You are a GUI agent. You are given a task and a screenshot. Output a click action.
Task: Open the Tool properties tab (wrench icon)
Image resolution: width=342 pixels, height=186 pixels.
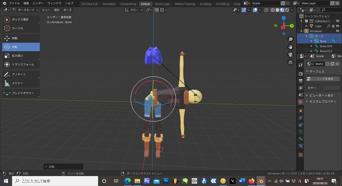click(x=301, y=65)
